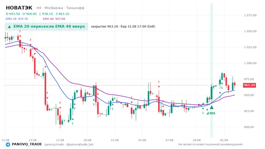Click the 975.00 price axis label
The height and width of the screenshot is (149, 265).
[249, 79]
